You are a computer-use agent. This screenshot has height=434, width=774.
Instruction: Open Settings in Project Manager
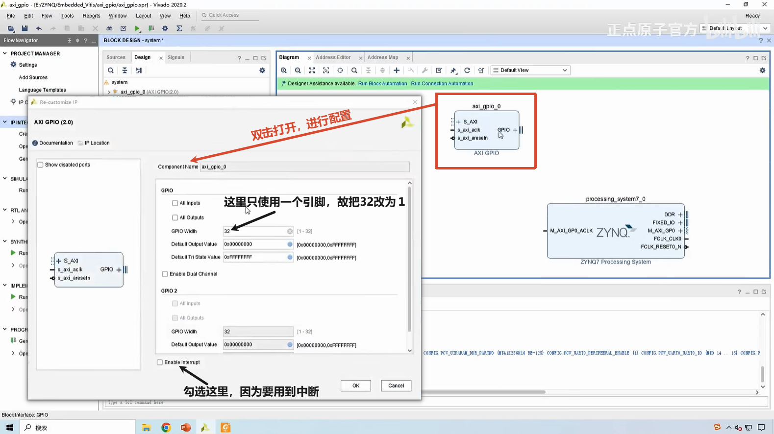tap(28, 65)
